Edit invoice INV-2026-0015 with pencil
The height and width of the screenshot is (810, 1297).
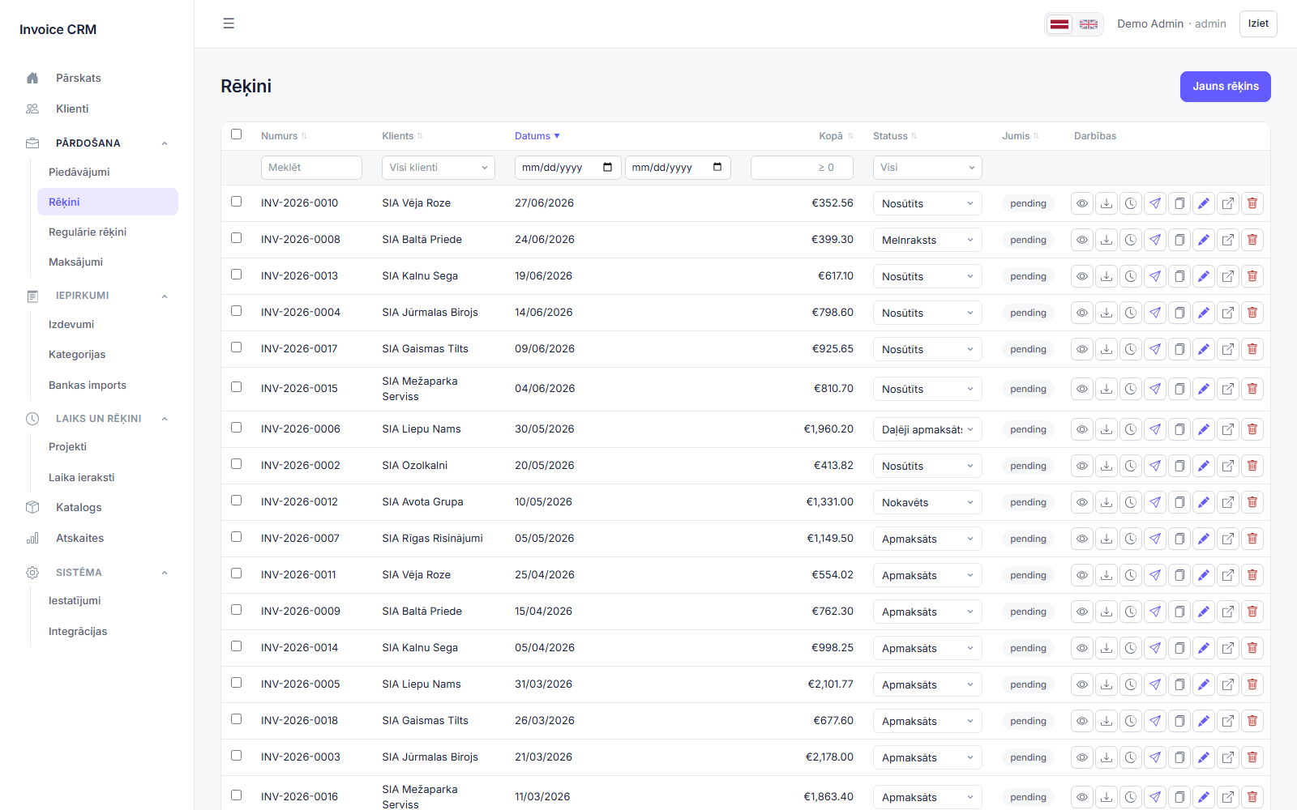(x=1204, y=389)
